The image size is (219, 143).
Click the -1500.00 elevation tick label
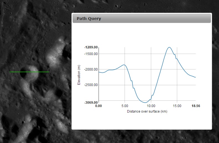tap(91, 54)
